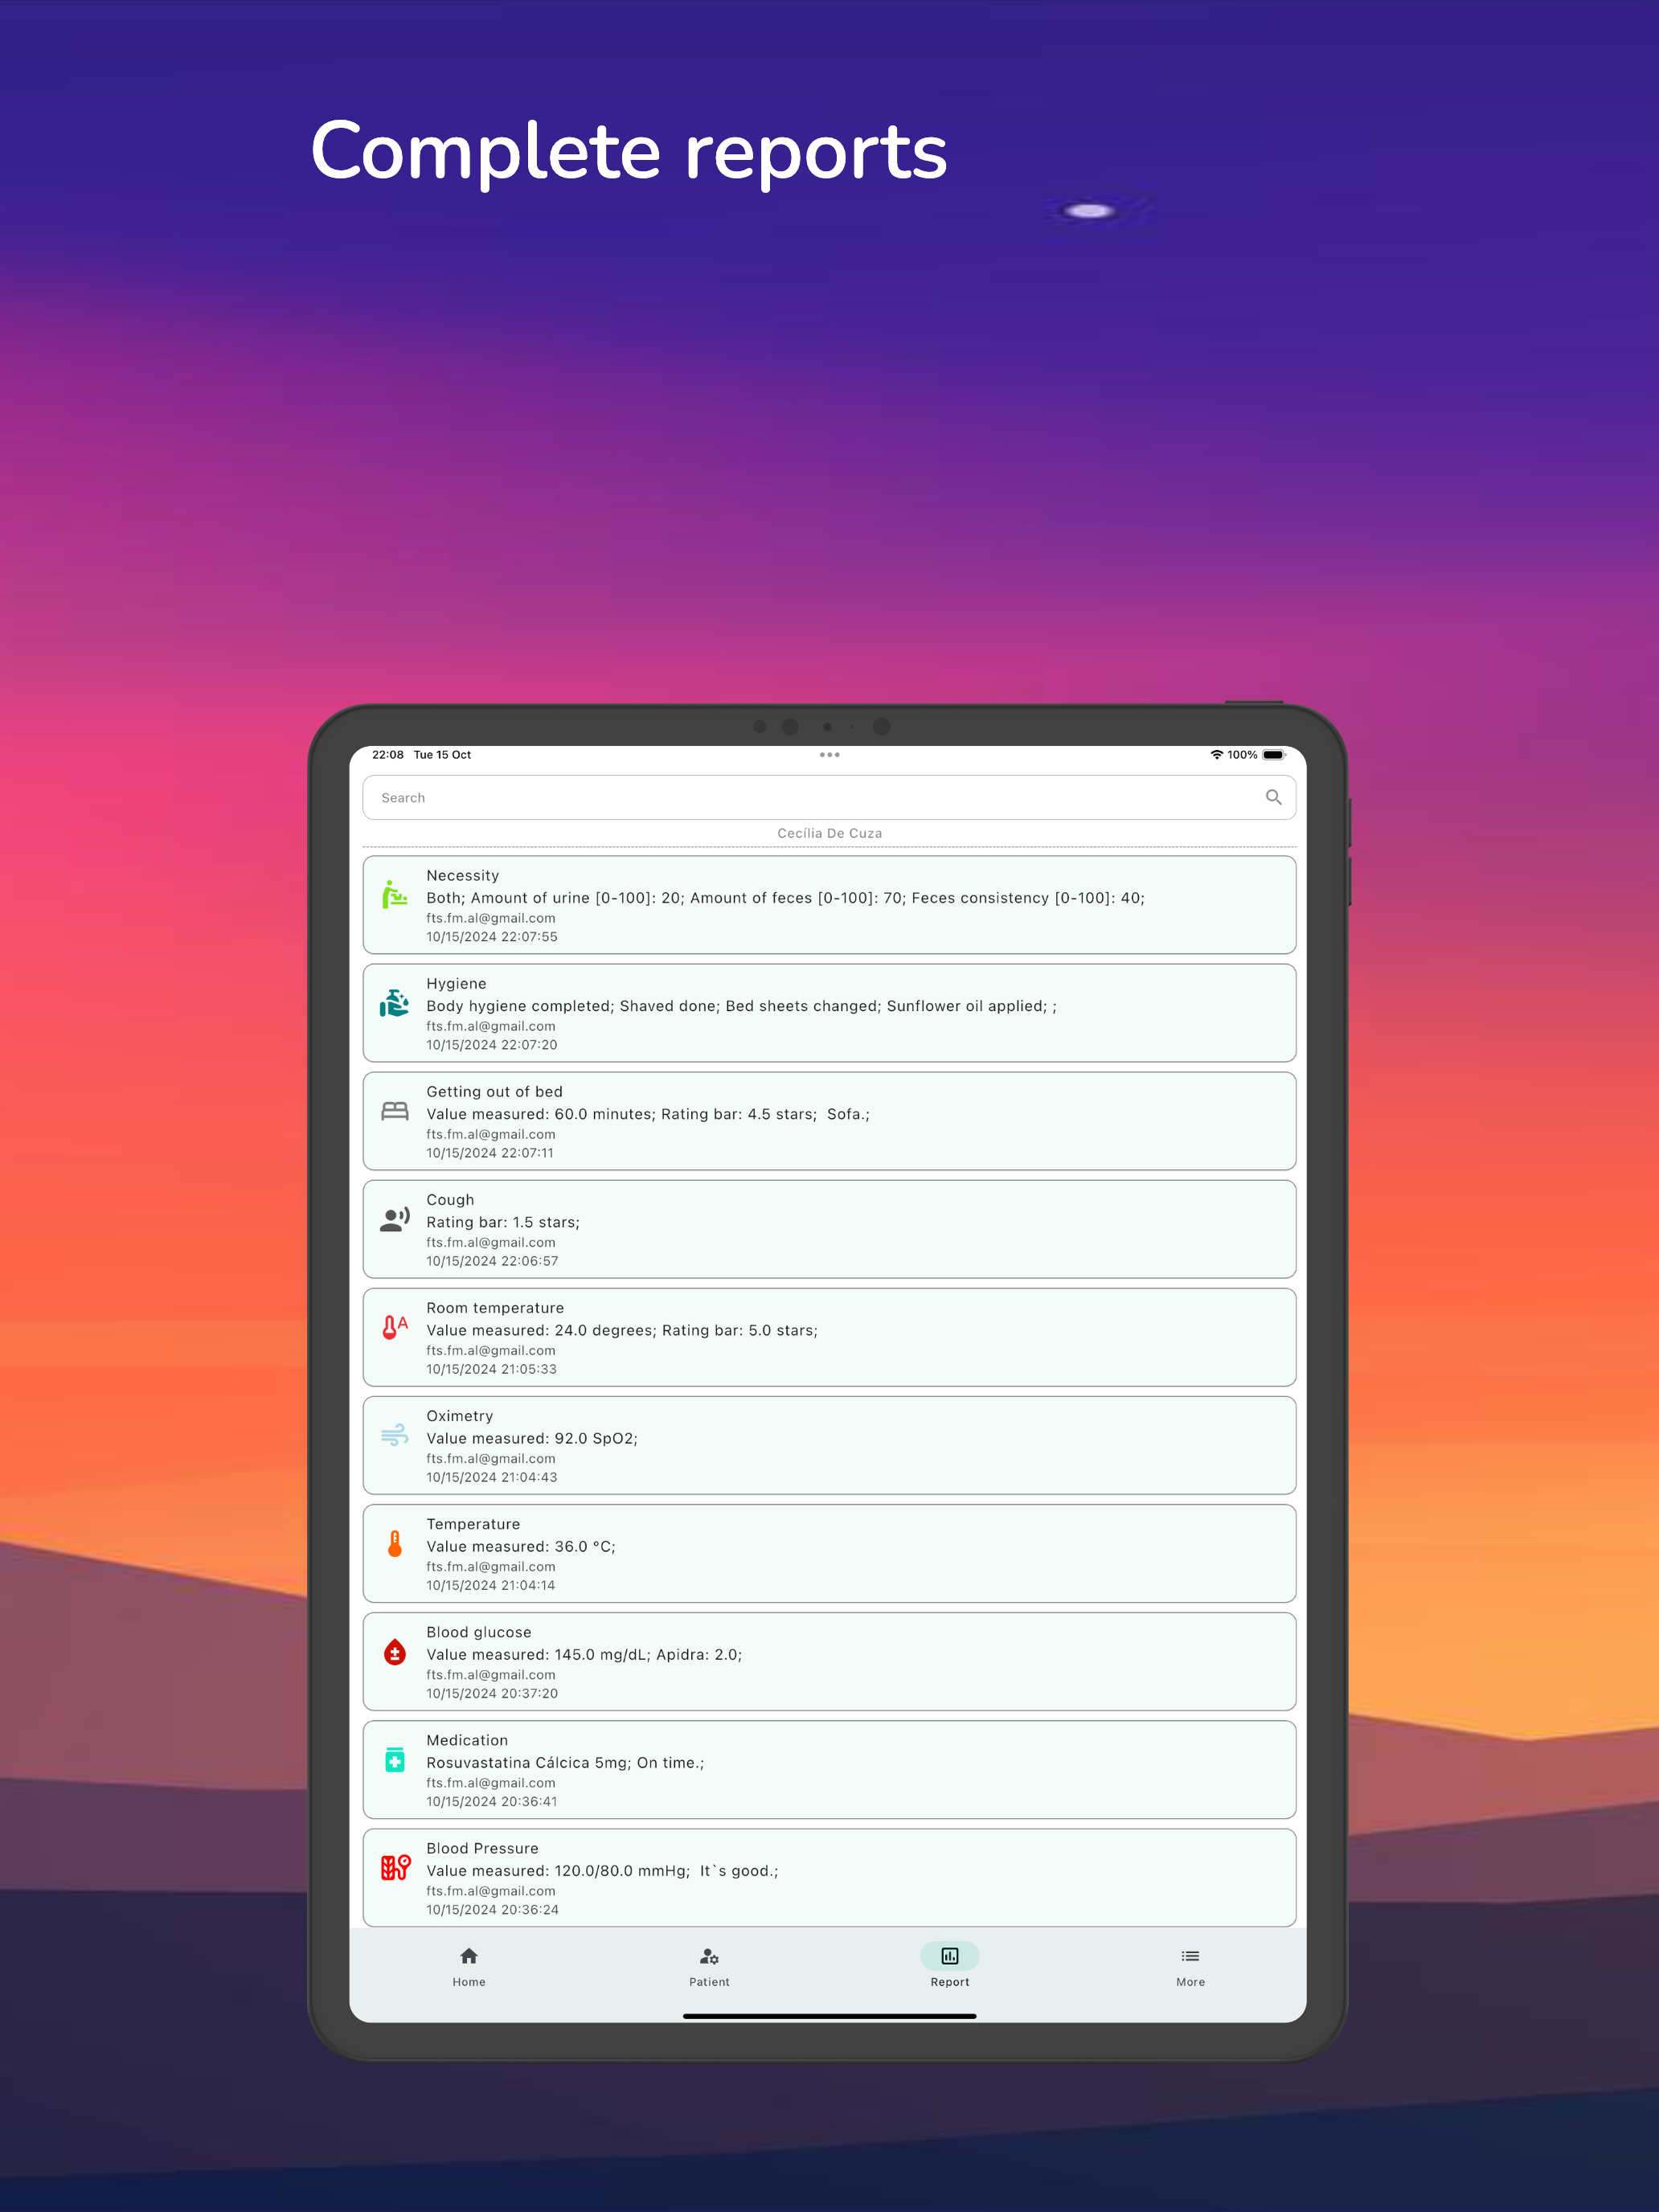The width and height of the screenshot is (1659, 2212).
Task: Click the Necessity toilet icon
Action: click(395, 894)
